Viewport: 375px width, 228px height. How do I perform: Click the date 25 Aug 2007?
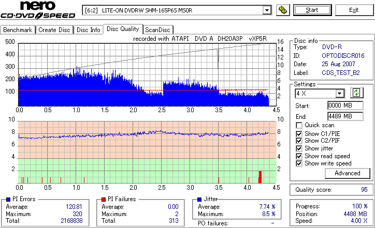point(338,64)
